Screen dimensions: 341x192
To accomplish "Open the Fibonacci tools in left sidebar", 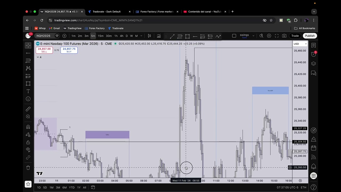I will [x=28, y=61].
